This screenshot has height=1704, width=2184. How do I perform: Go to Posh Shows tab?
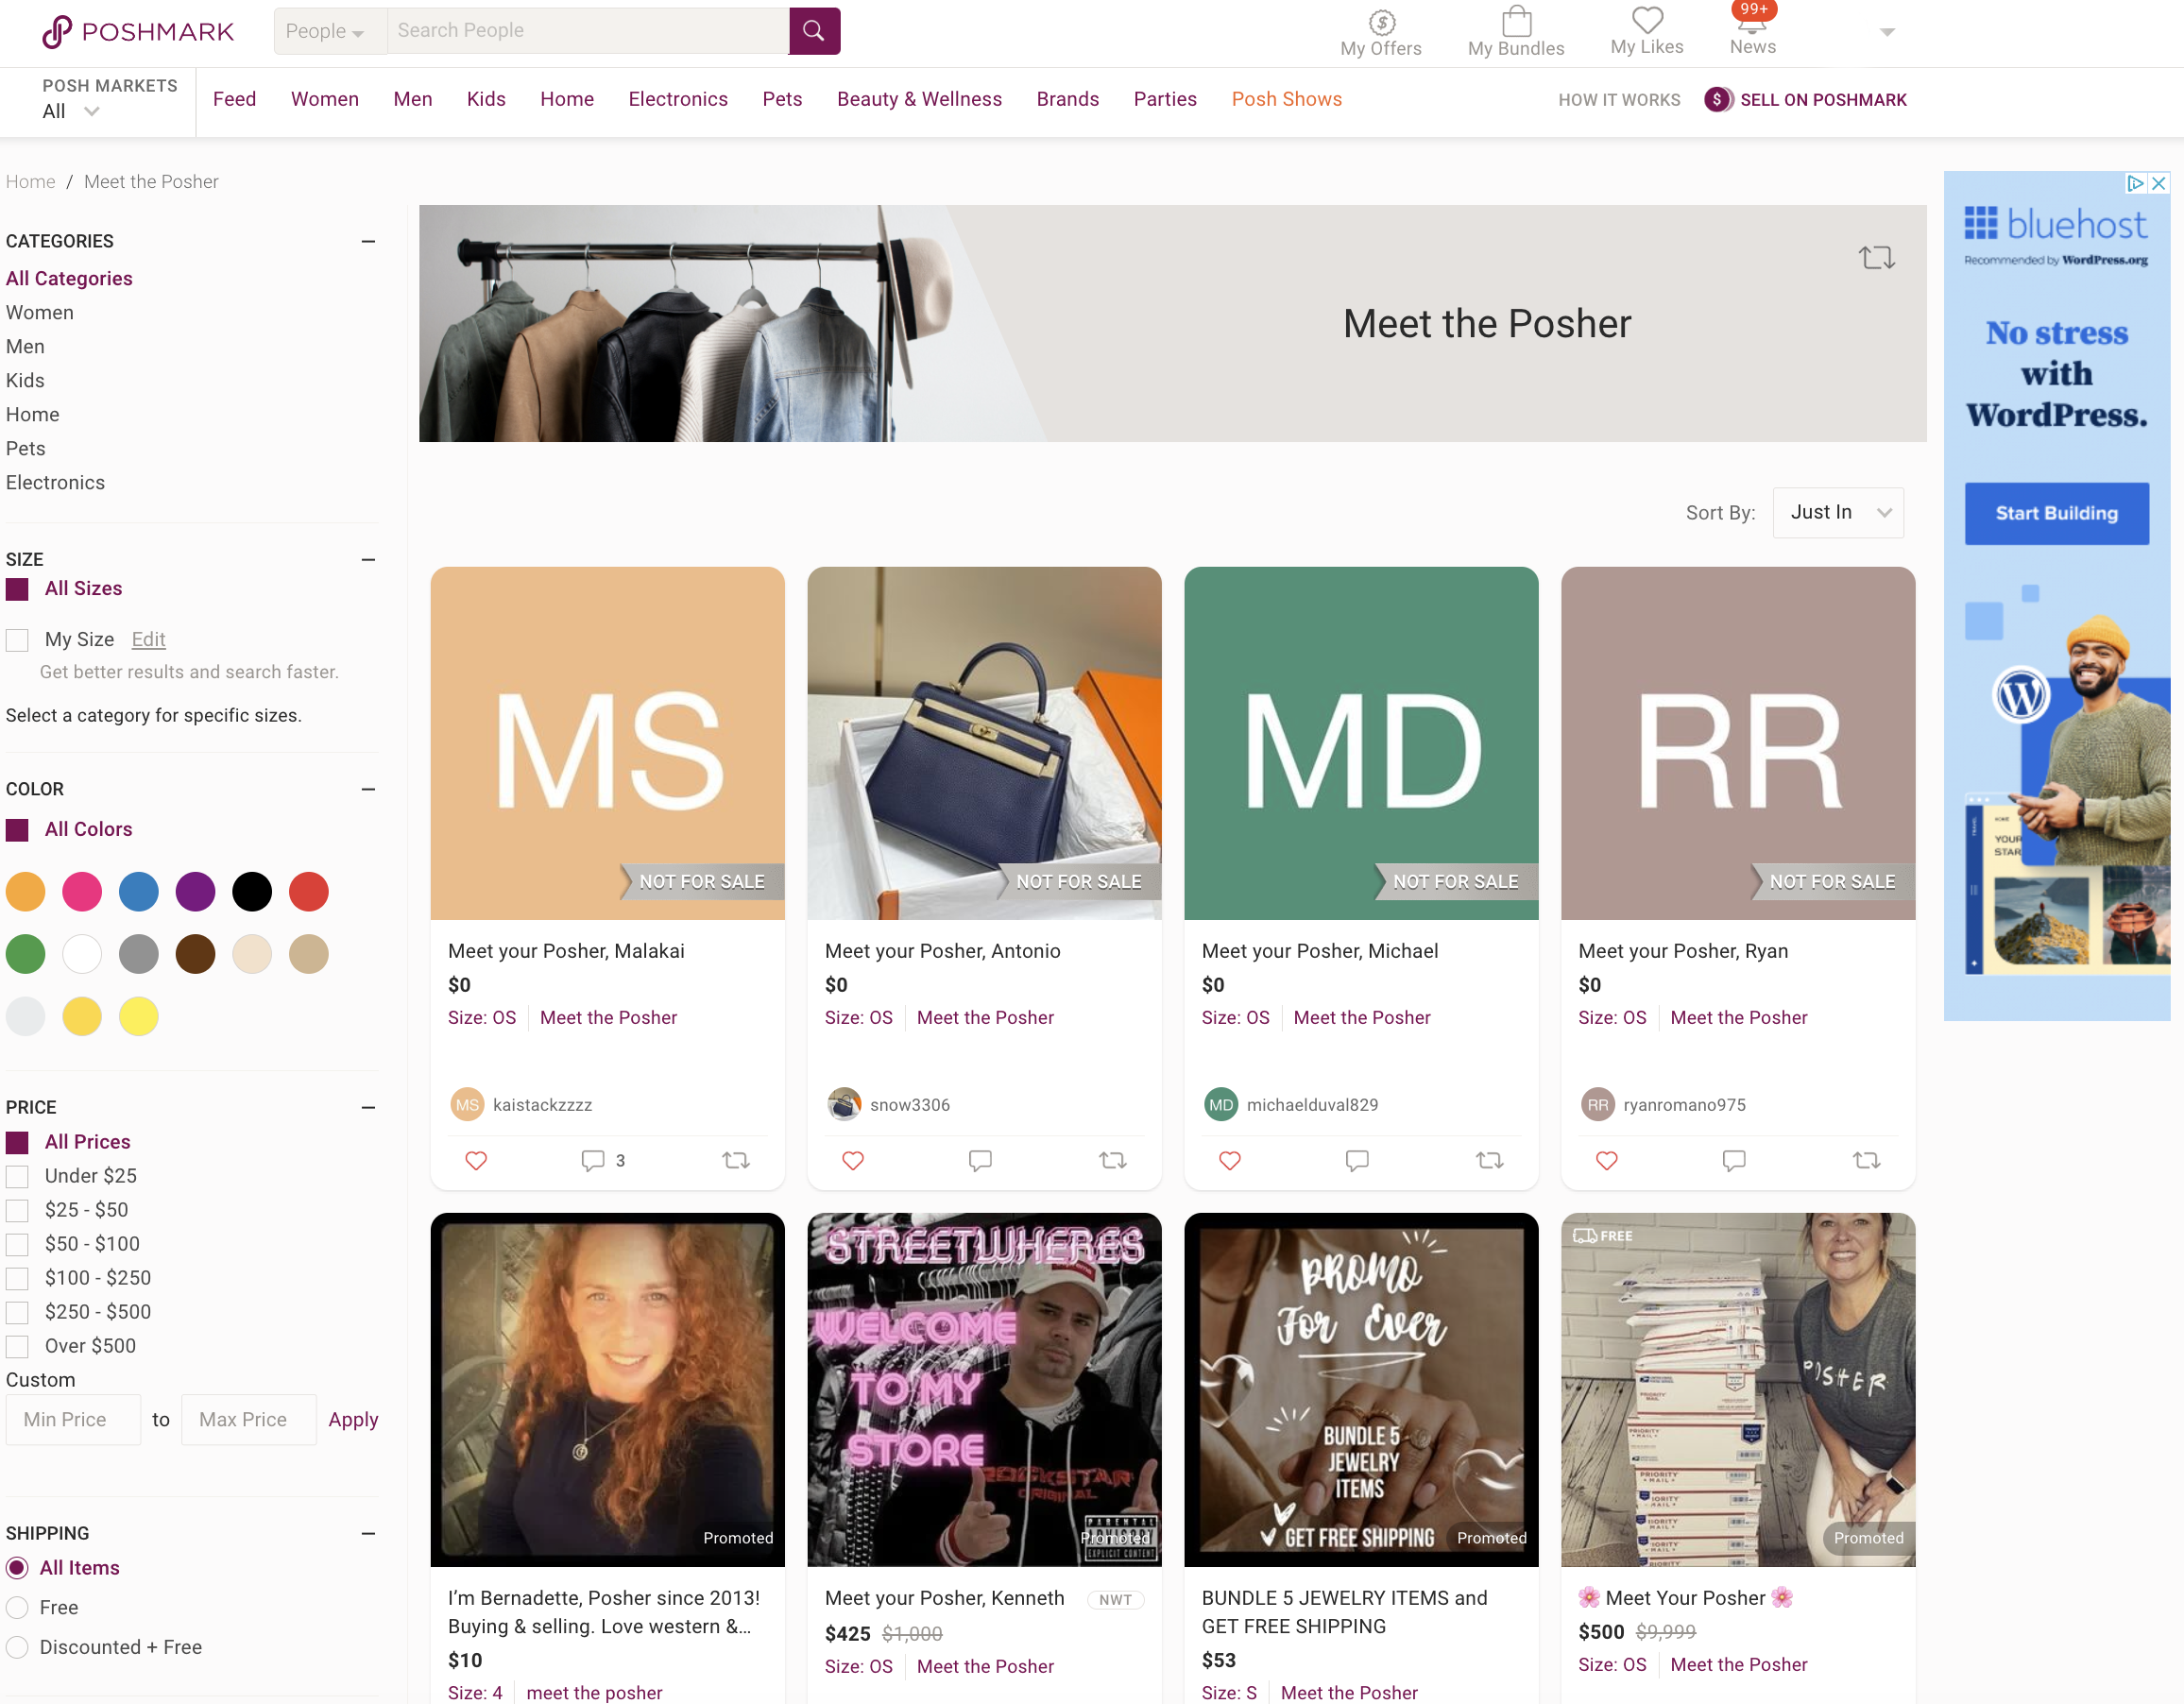point(1286,99)
